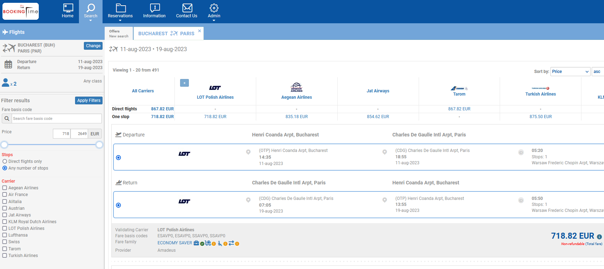Open the Offers New search tab

pyautogui.click(x=119, y=33)
